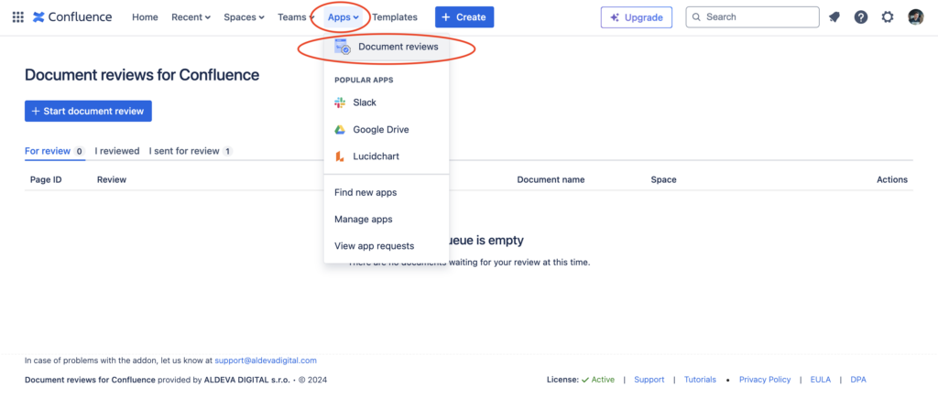The image size is (938, 398).
Task: Open the help question mark icon
Action: pos(861,17)
